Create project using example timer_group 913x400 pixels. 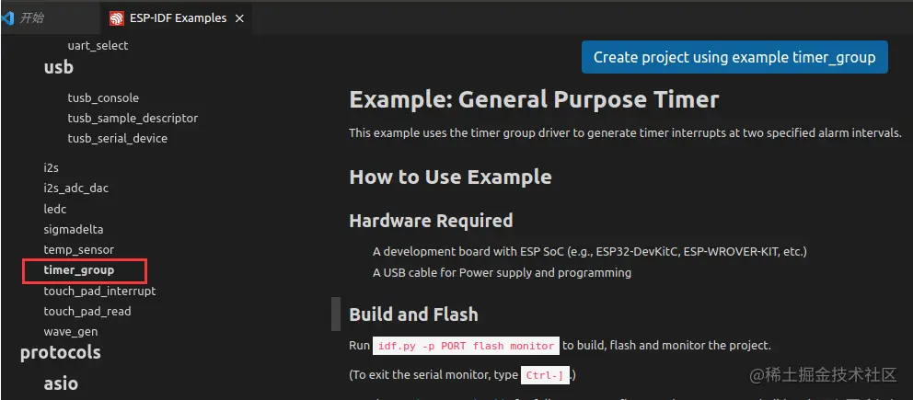tap(734, 57)
